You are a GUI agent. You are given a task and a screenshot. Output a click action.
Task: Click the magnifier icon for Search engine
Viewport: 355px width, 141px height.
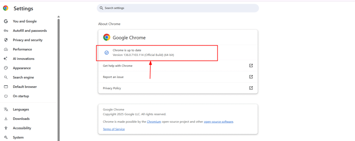6,77
